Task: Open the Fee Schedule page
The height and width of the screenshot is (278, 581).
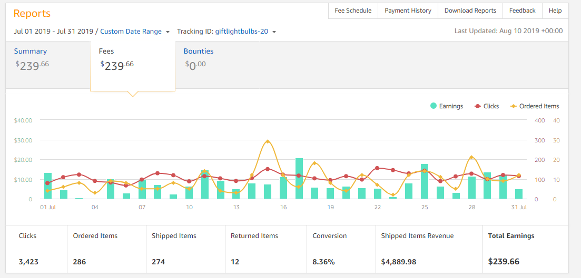Action: pyautogui.click(x=353, y=11)
